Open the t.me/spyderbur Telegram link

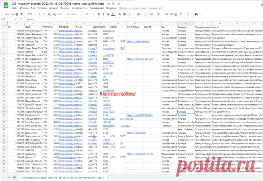coord(138,41)
